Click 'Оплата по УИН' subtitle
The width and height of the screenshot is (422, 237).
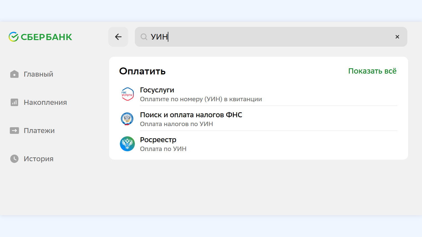pyautogui.click(x=163, y=149)
